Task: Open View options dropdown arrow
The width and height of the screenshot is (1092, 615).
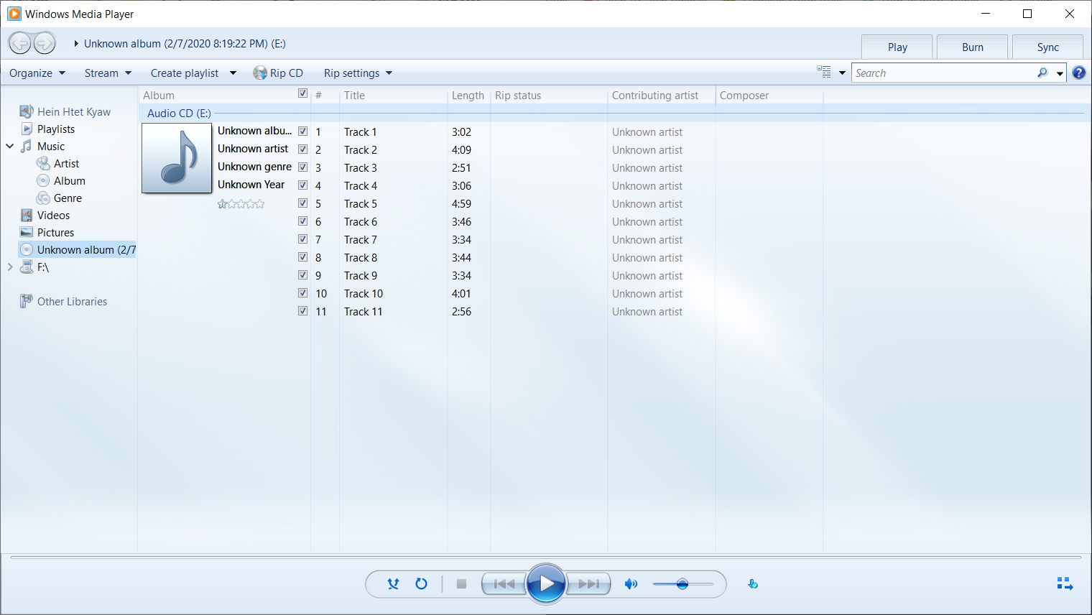Action: pos(842,73)
